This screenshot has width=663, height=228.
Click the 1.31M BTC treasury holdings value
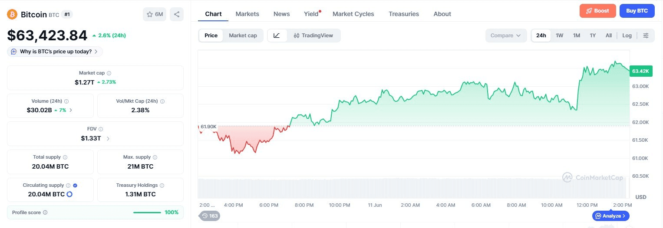(x=140, y=194)
